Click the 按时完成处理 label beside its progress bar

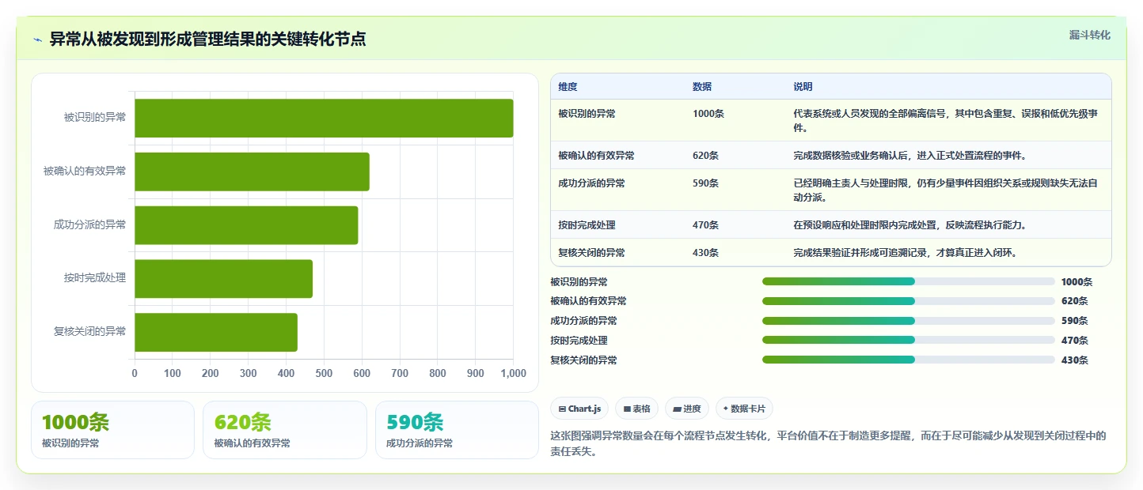click(x=579, y=341)
